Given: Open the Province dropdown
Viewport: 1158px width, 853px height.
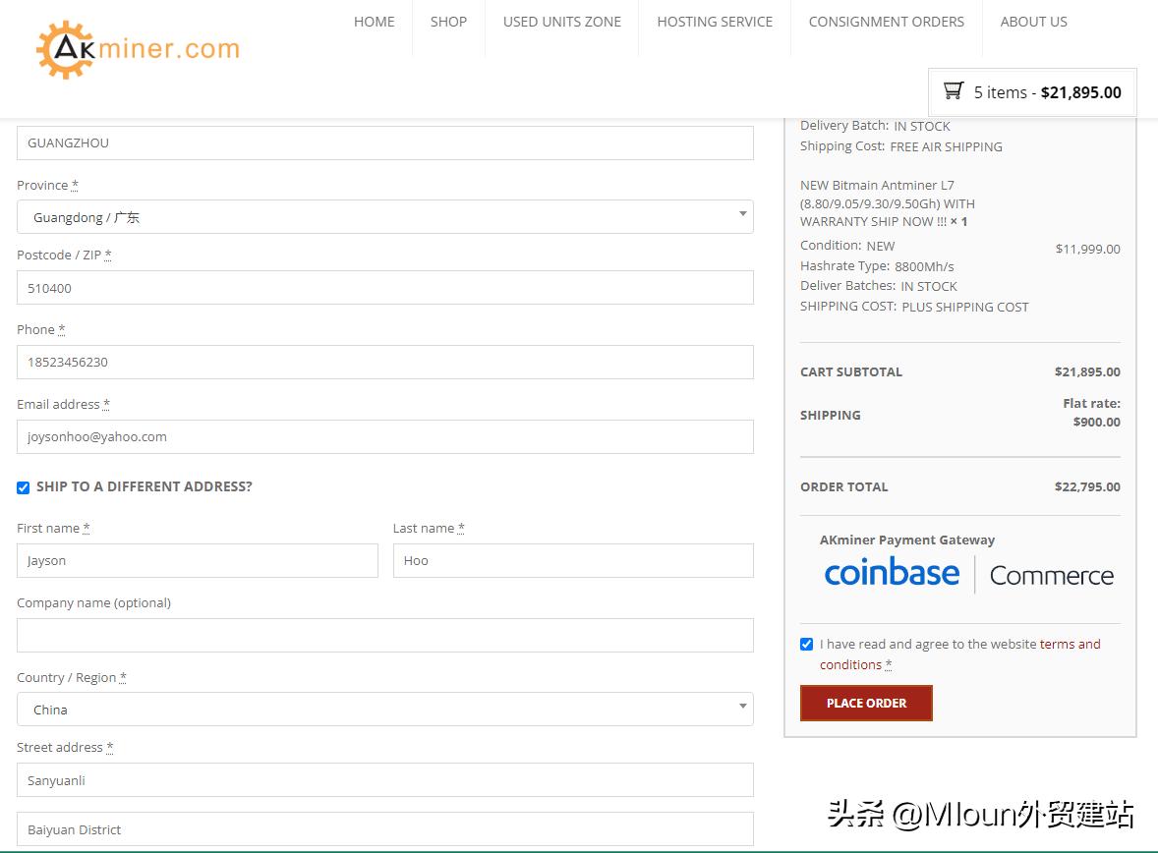Looking at the screenshot, I should tap(383, 216).
